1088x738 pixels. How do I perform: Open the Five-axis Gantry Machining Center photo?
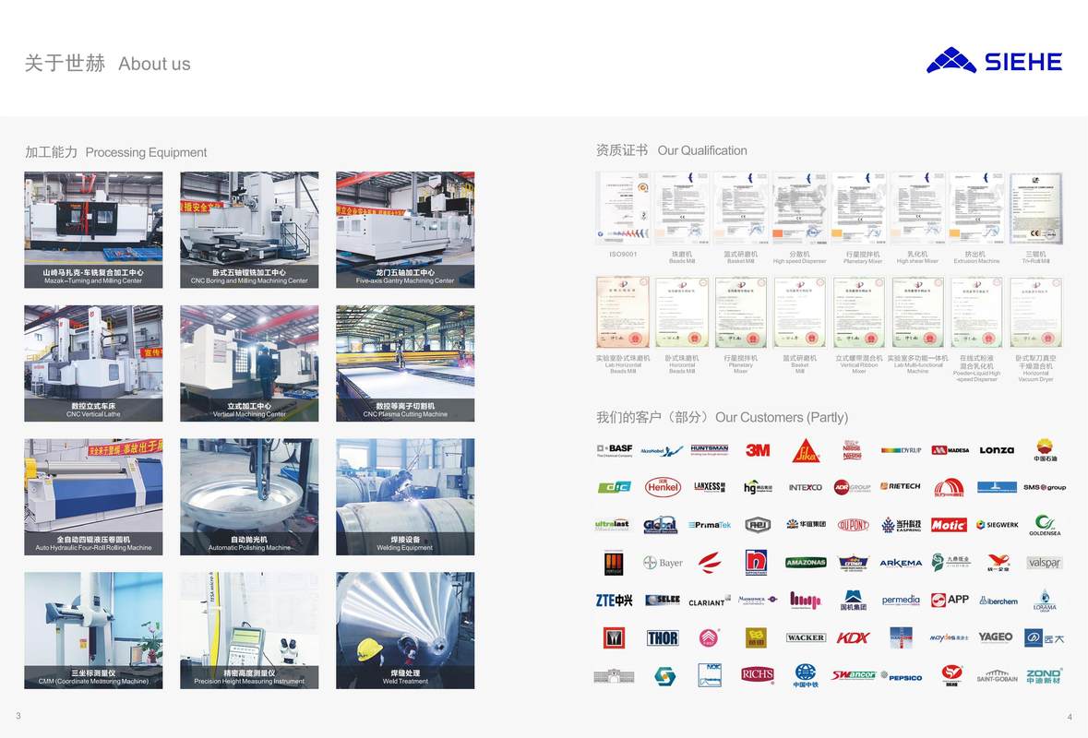click(405, 229)
